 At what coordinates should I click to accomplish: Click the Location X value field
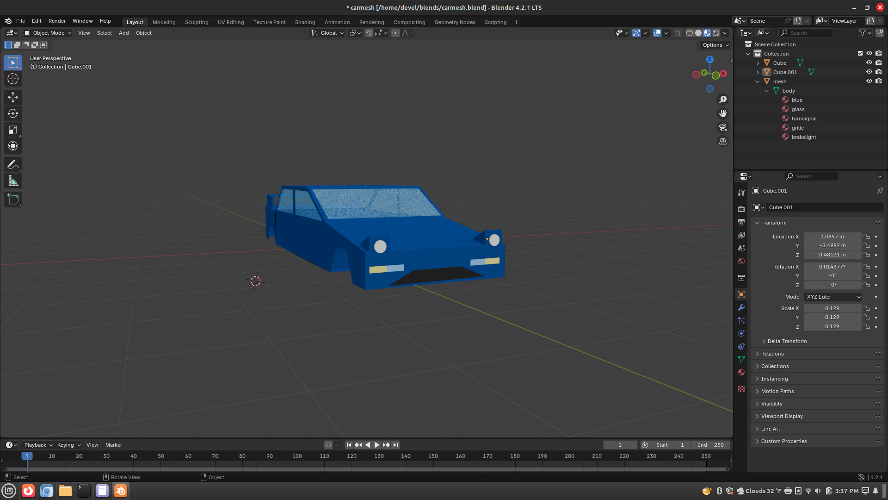(832, 237)
